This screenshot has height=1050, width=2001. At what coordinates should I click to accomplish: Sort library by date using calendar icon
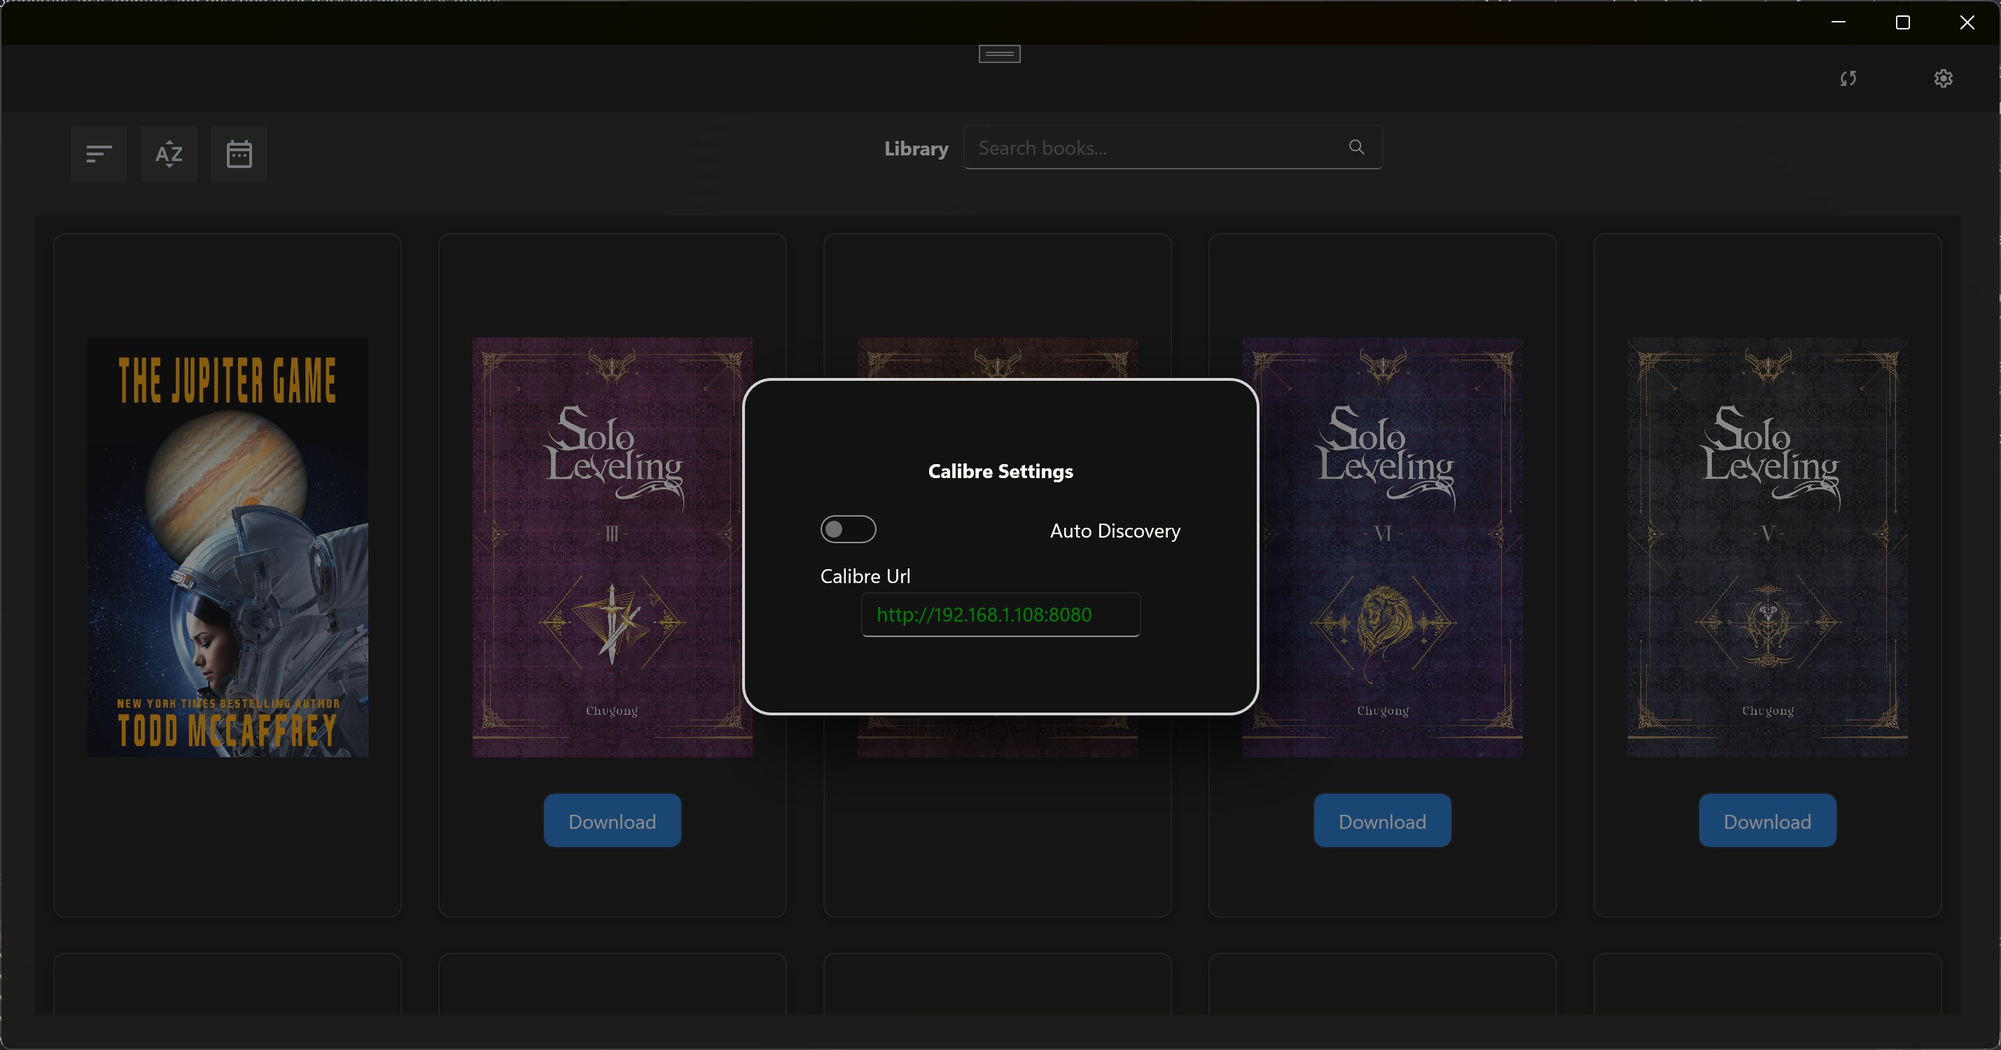(239, 154)
